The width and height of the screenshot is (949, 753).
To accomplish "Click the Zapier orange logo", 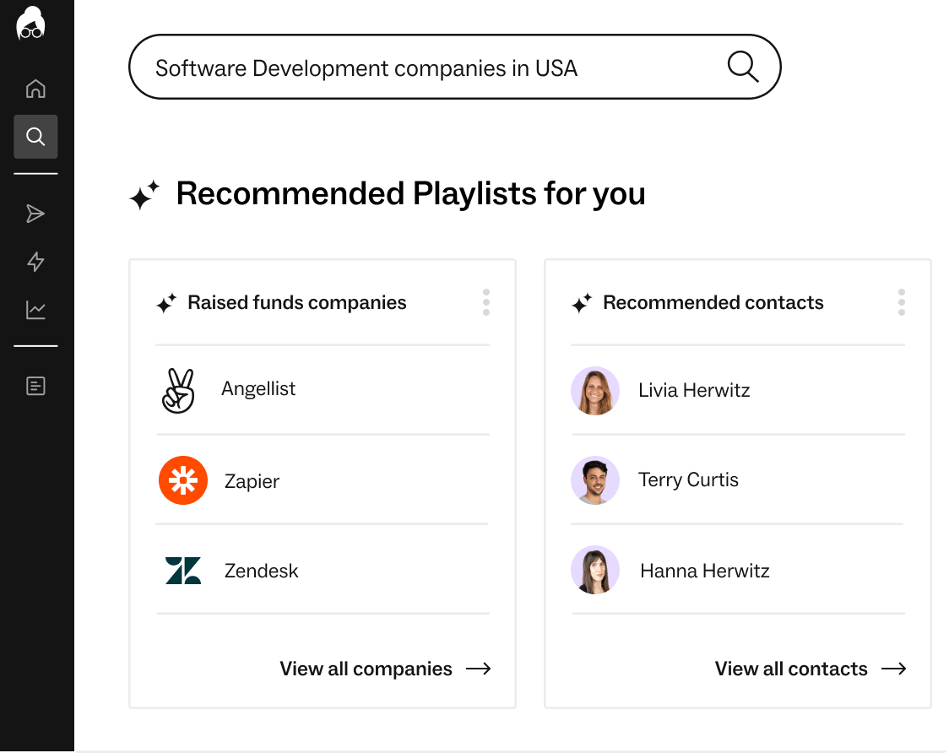I will (182, 480).
